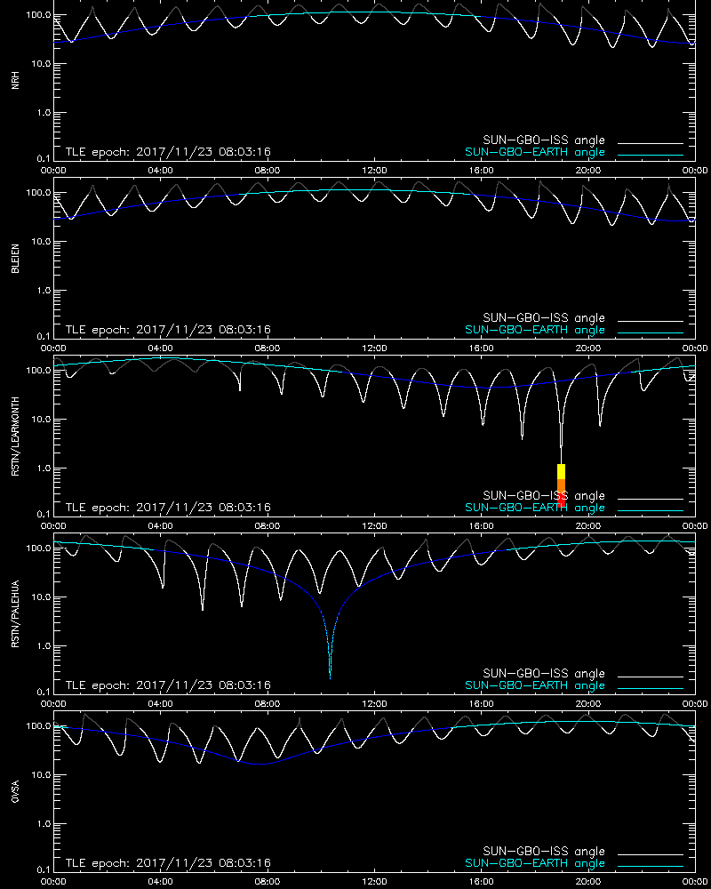The height and width of the screenshot is (889, 711).
Task: Click SUN-GBO-ISS angle legend in NRH panel
Action: click(544, 140)
